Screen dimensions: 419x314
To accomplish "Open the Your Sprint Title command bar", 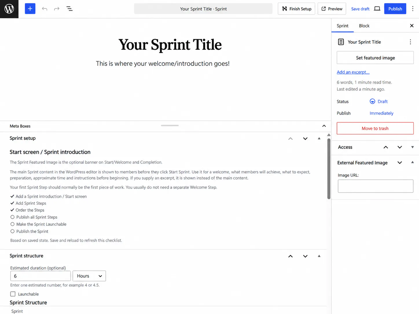I will (203, 9).
